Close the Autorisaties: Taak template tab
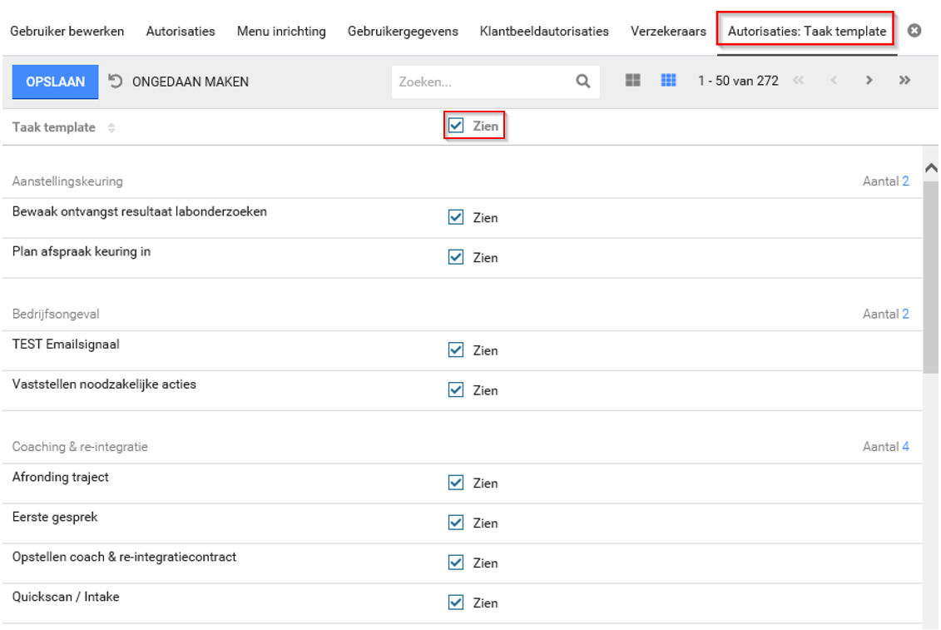The image size is (941, 630). [x=914, y=31]
